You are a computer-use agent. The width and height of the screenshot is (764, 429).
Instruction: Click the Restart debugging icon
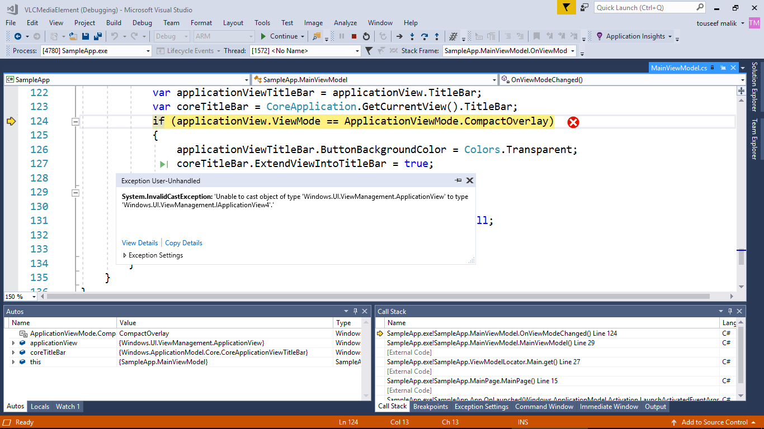[367, 36]
